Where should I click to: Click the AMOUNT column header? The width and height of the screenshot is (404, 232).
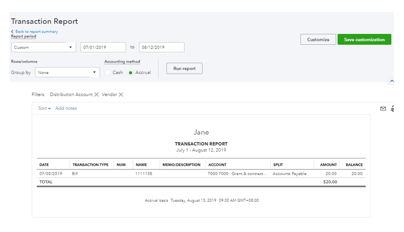(x=328, y=165)
